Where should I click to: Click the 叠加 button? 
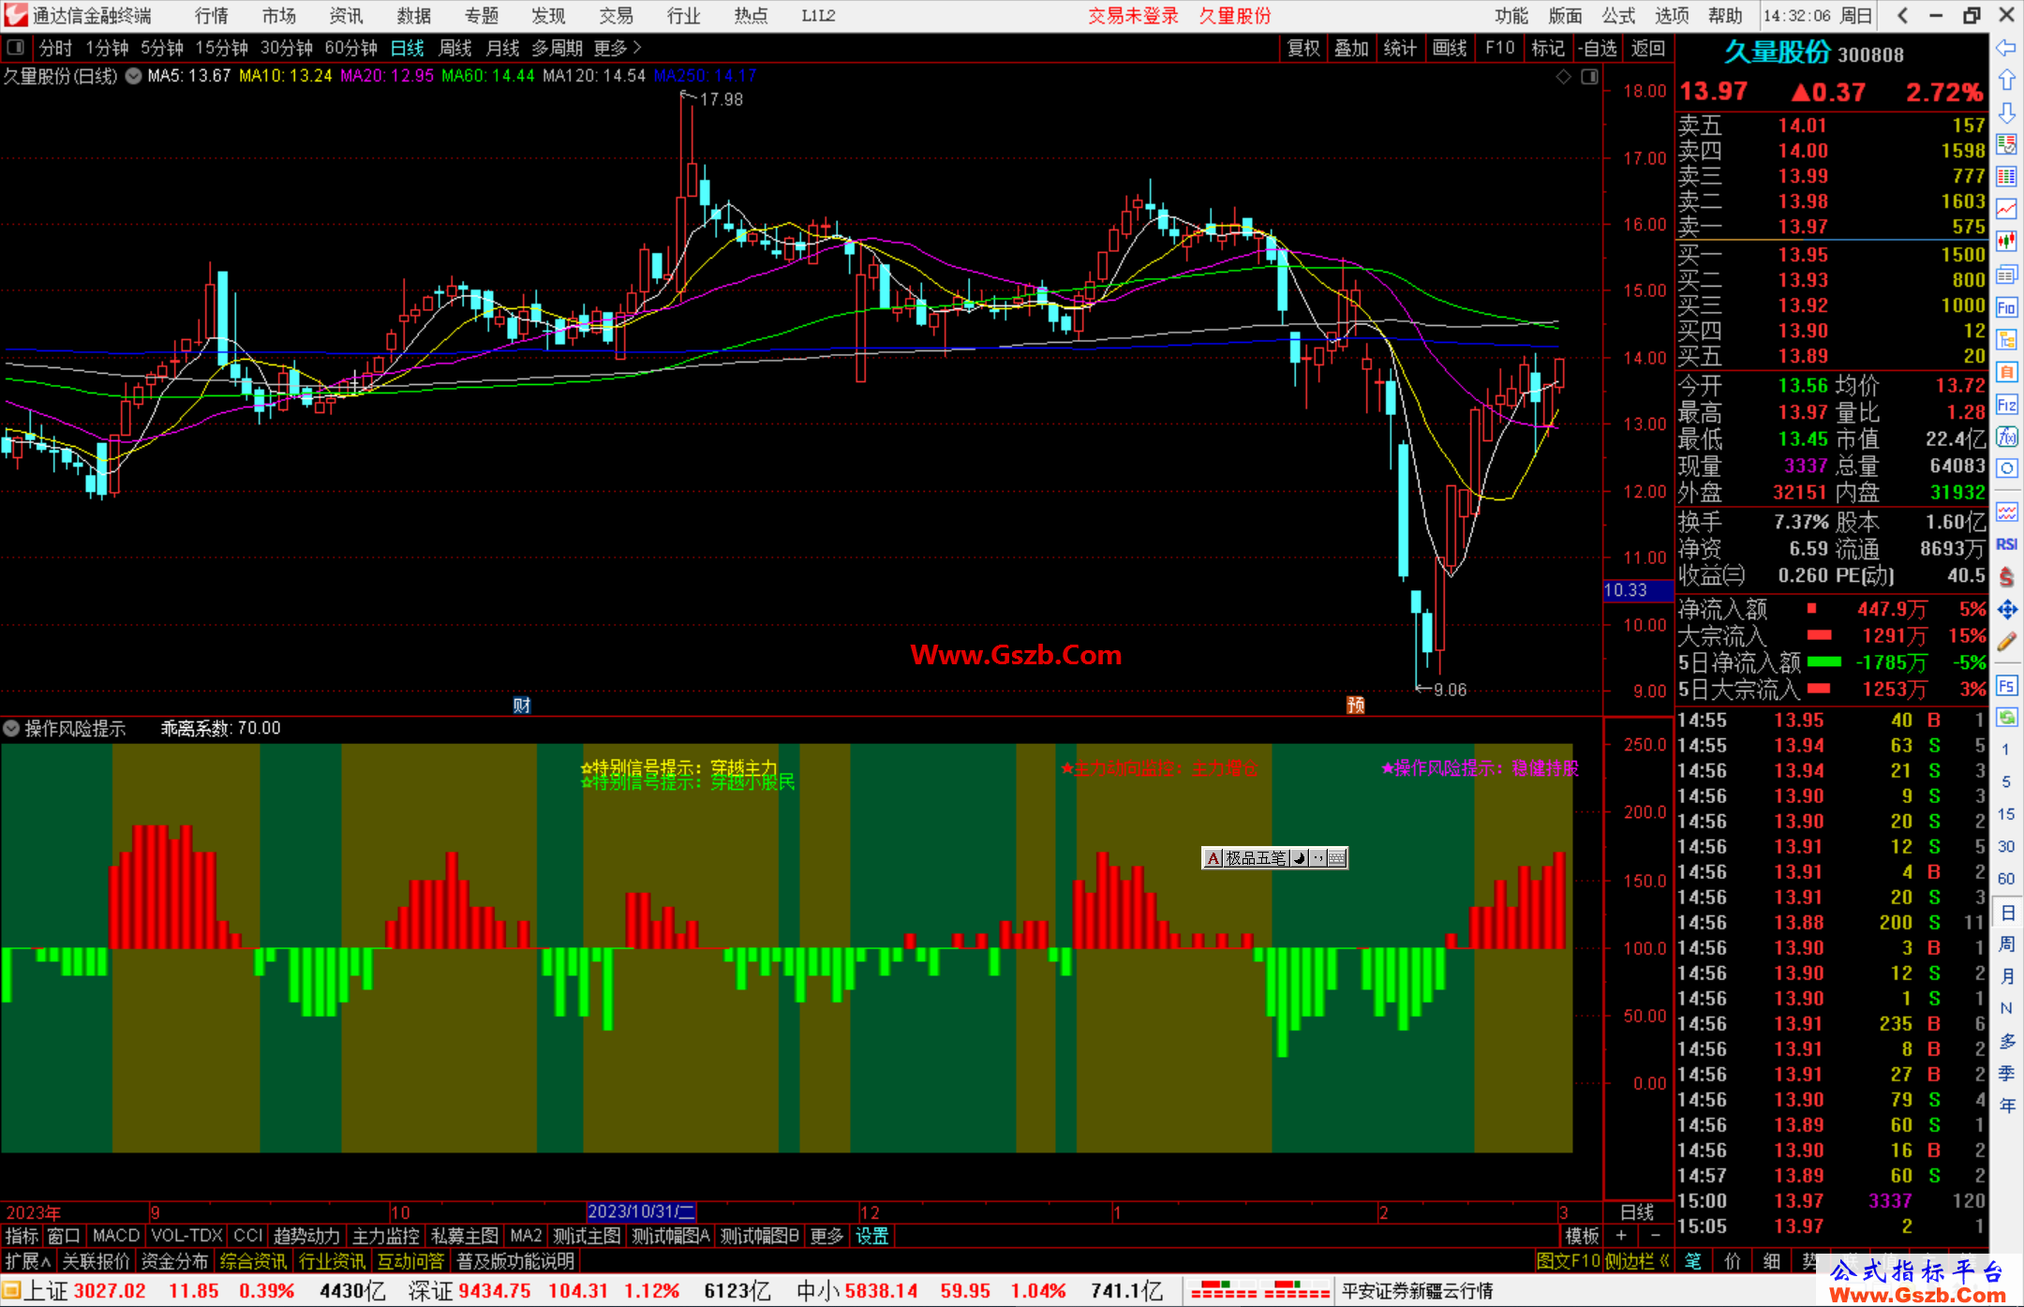1351,48
